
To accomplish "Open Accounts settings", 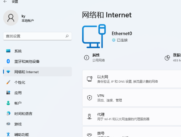I will 38,103.
